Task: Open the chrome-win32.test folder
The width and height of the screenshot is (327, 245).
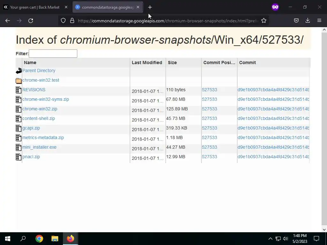Action: (x=41, y=80)
